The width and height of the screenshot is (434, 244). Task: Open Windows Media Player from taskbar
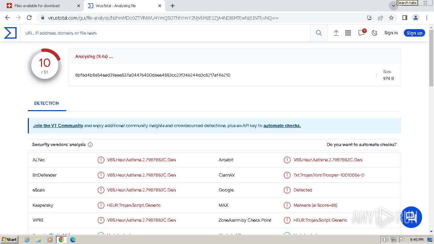(x=50, y=240)
